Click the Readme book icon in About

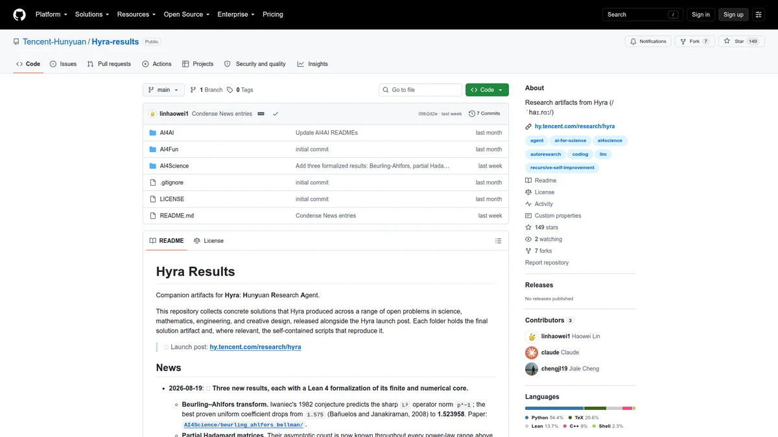tap(528, 181)
